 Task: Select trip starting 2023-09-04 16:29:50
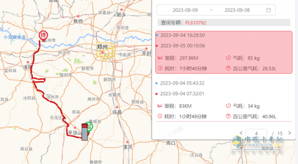(x=182, y=35)
